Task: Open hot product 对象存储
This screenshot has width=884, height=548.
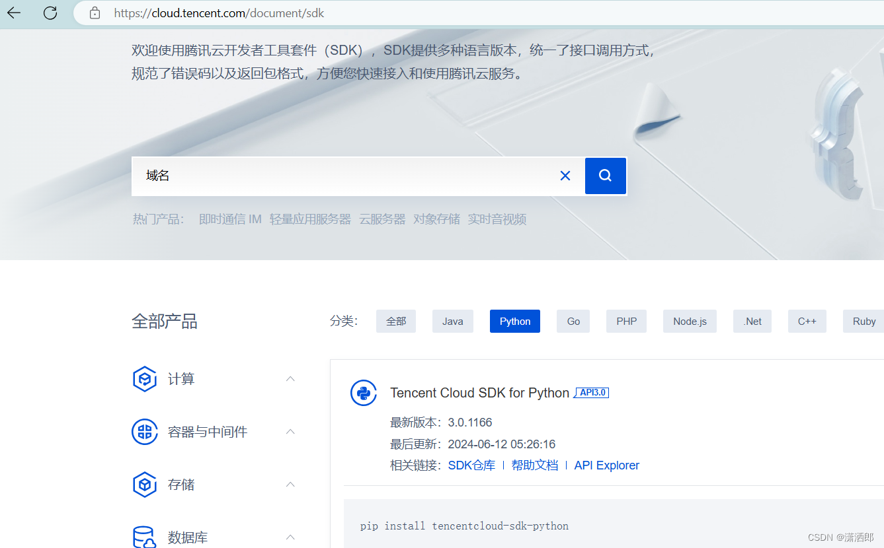Action: (436, 219)
